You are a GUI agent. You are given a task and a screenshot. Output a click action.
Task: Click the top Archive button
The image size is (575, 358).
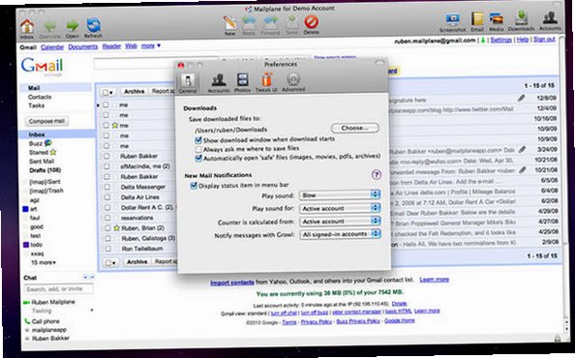134,91
